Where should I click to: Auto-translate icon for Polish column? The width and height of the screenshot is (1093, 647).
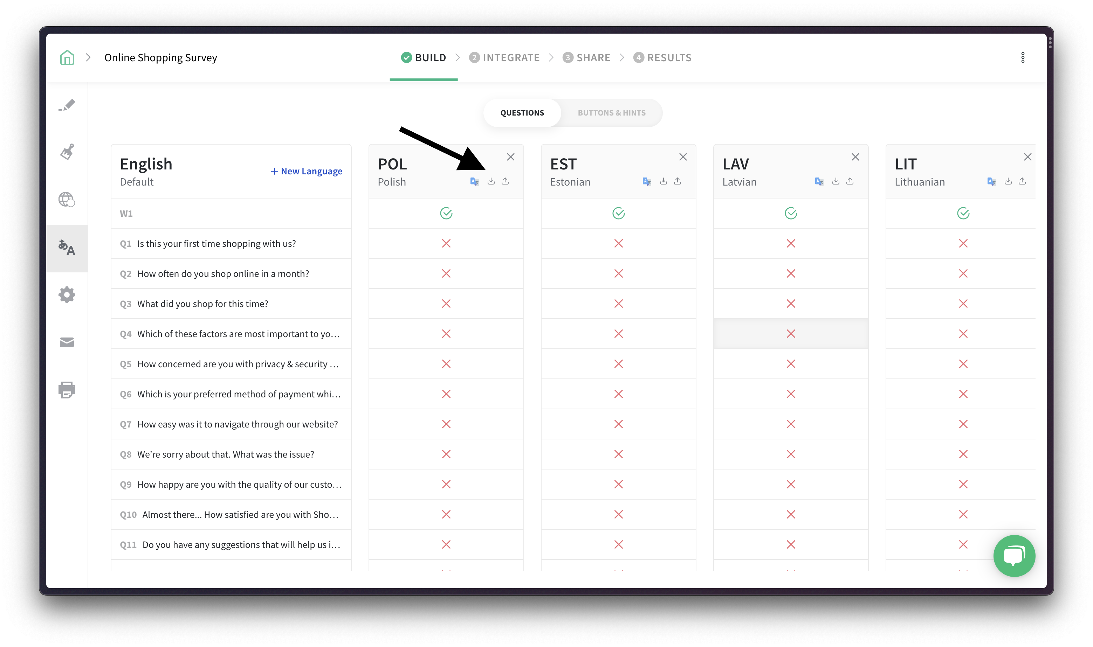pos(475,181)
